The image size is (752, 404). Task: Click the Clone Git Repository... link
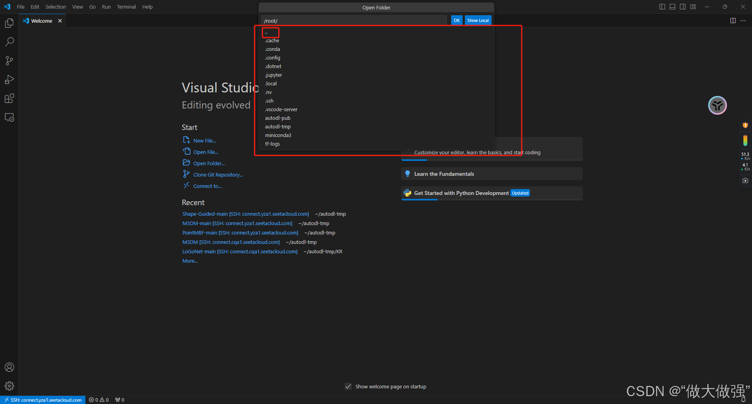click(218, 175)
